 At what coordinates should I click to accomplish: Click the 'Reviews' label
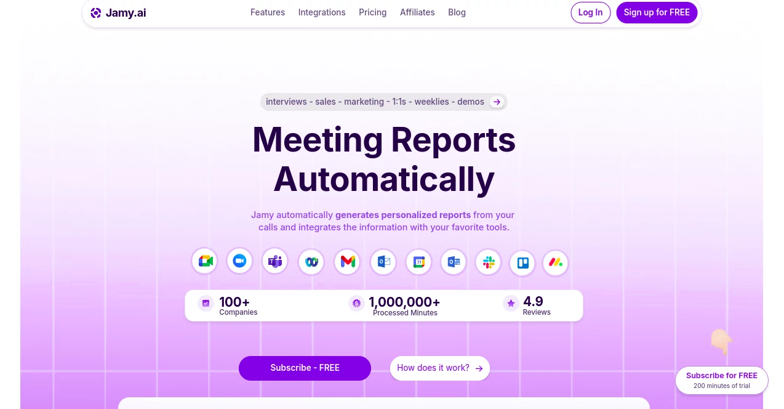[x=537, y=312]
